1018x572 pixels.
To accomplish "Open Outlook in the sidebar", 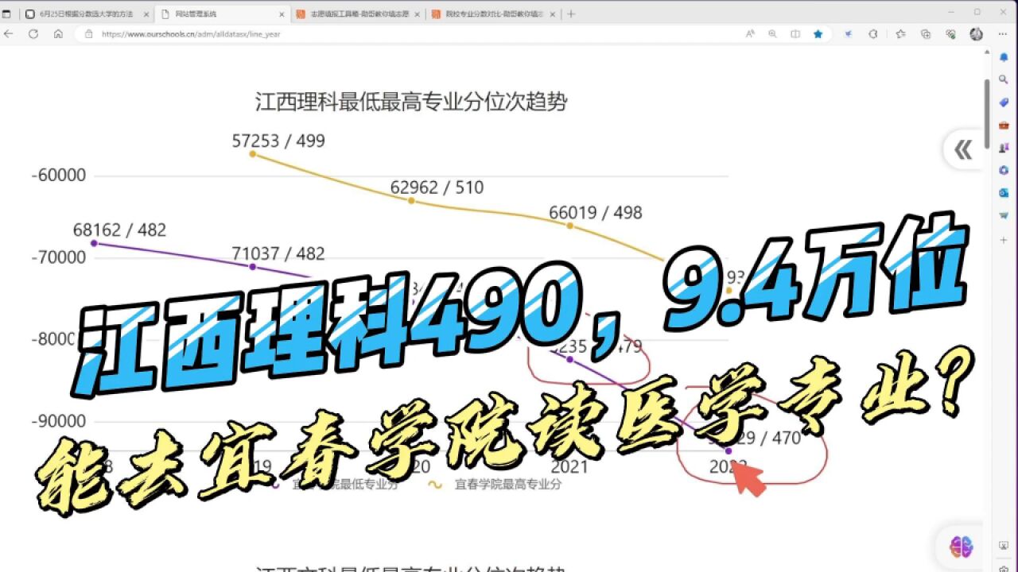I will [1004, 192].
